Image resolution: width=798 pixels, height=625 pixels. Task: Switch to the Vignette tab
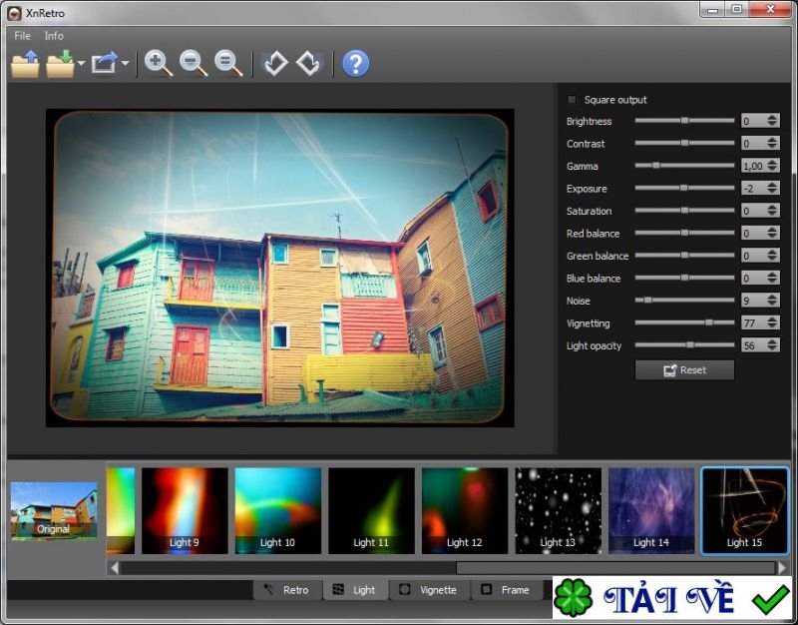(428, 590)
